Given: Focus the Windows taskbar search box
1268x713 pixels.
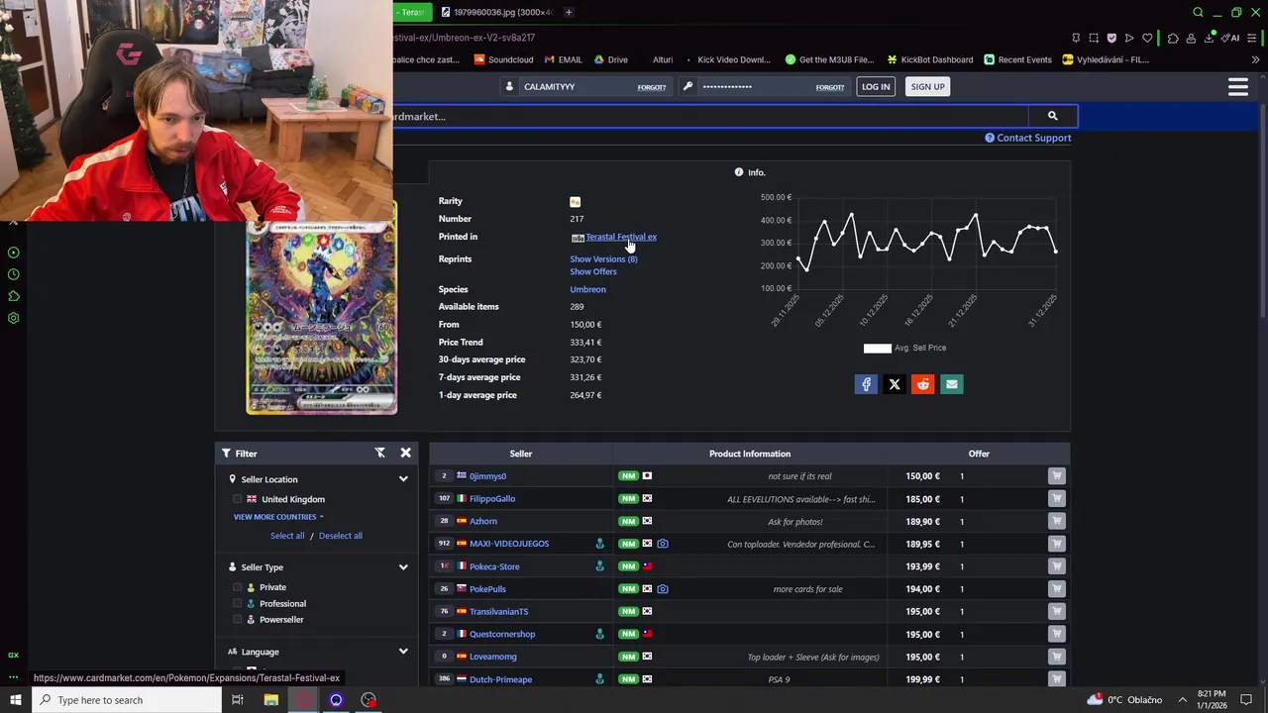Looking at the screenshot, I should click(x=126, y=700).
